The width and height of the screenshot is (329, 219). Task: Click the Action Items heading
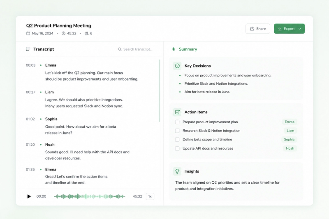[196, 112]
